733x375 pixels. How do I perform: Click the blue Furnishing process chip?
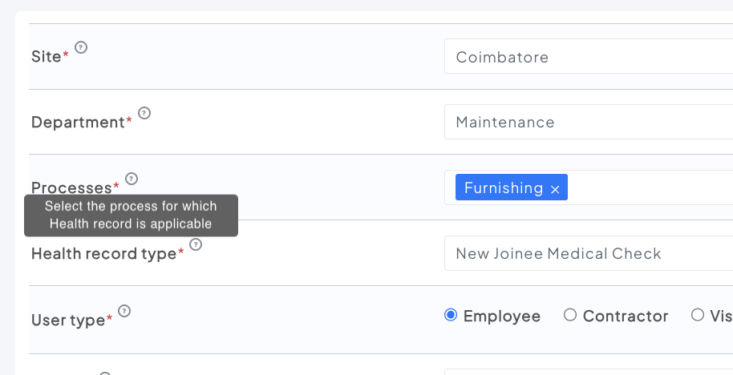503,188
